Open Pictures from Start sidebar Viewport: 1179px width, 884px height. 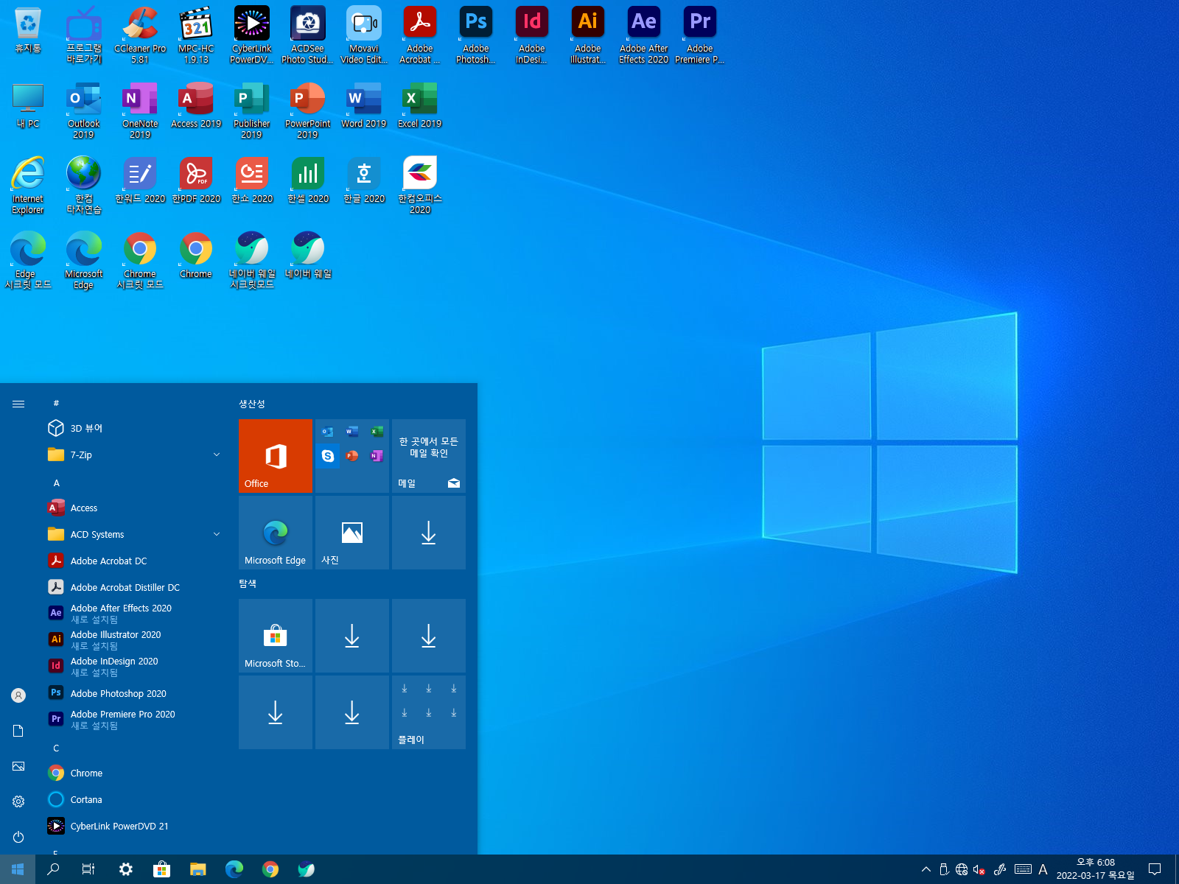coord(18,766)
